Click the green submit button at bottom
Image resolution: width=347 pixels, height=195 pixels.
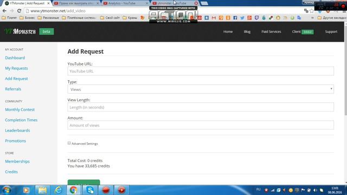[x=83, y=183]
